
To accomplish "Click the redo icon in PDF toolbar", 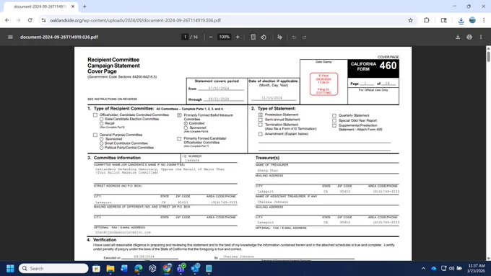I will 304,37.
